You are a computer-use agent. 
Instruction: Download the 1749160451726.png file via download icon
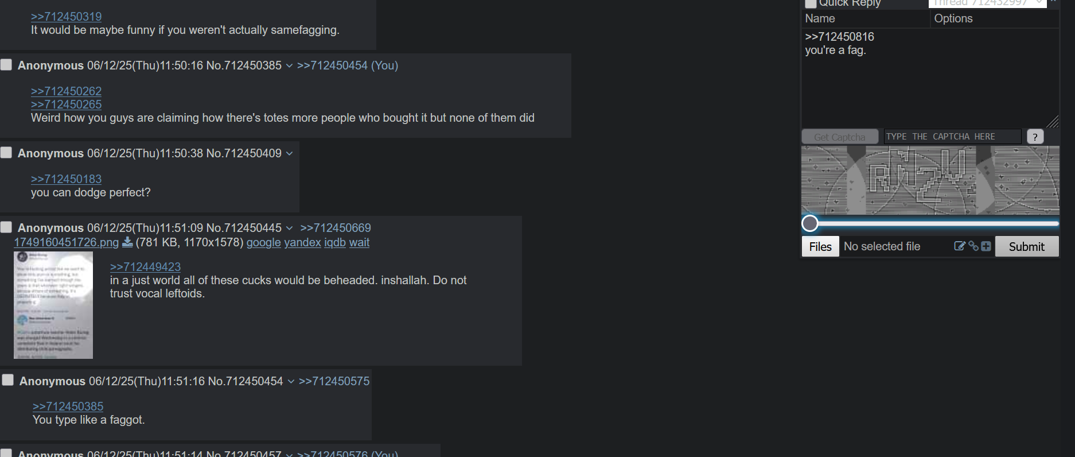pyautogui.click(x=127, y=242)
